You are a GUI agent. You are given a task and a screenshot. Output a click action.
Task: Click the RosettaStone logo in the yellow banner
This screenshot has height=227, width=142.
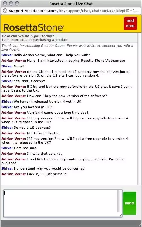(33, 27)
